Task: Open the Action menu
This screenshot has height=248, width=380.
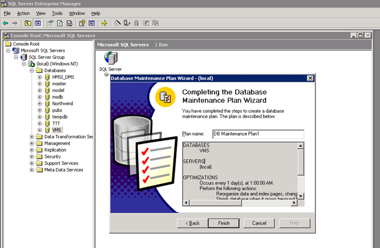Action: (x=23, y=14)
